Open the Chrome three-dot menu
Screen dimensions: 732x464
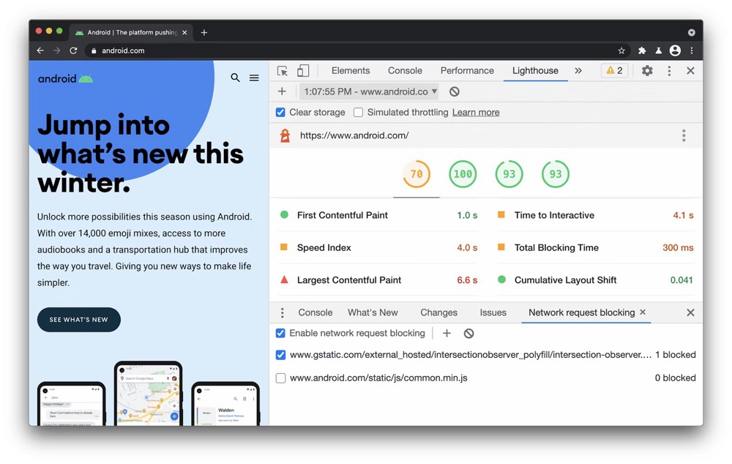(x=692, y=50)
